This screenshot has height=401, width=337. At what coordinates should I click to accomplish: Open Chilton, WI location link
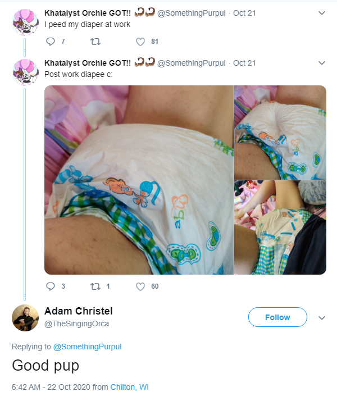(129, 387)
